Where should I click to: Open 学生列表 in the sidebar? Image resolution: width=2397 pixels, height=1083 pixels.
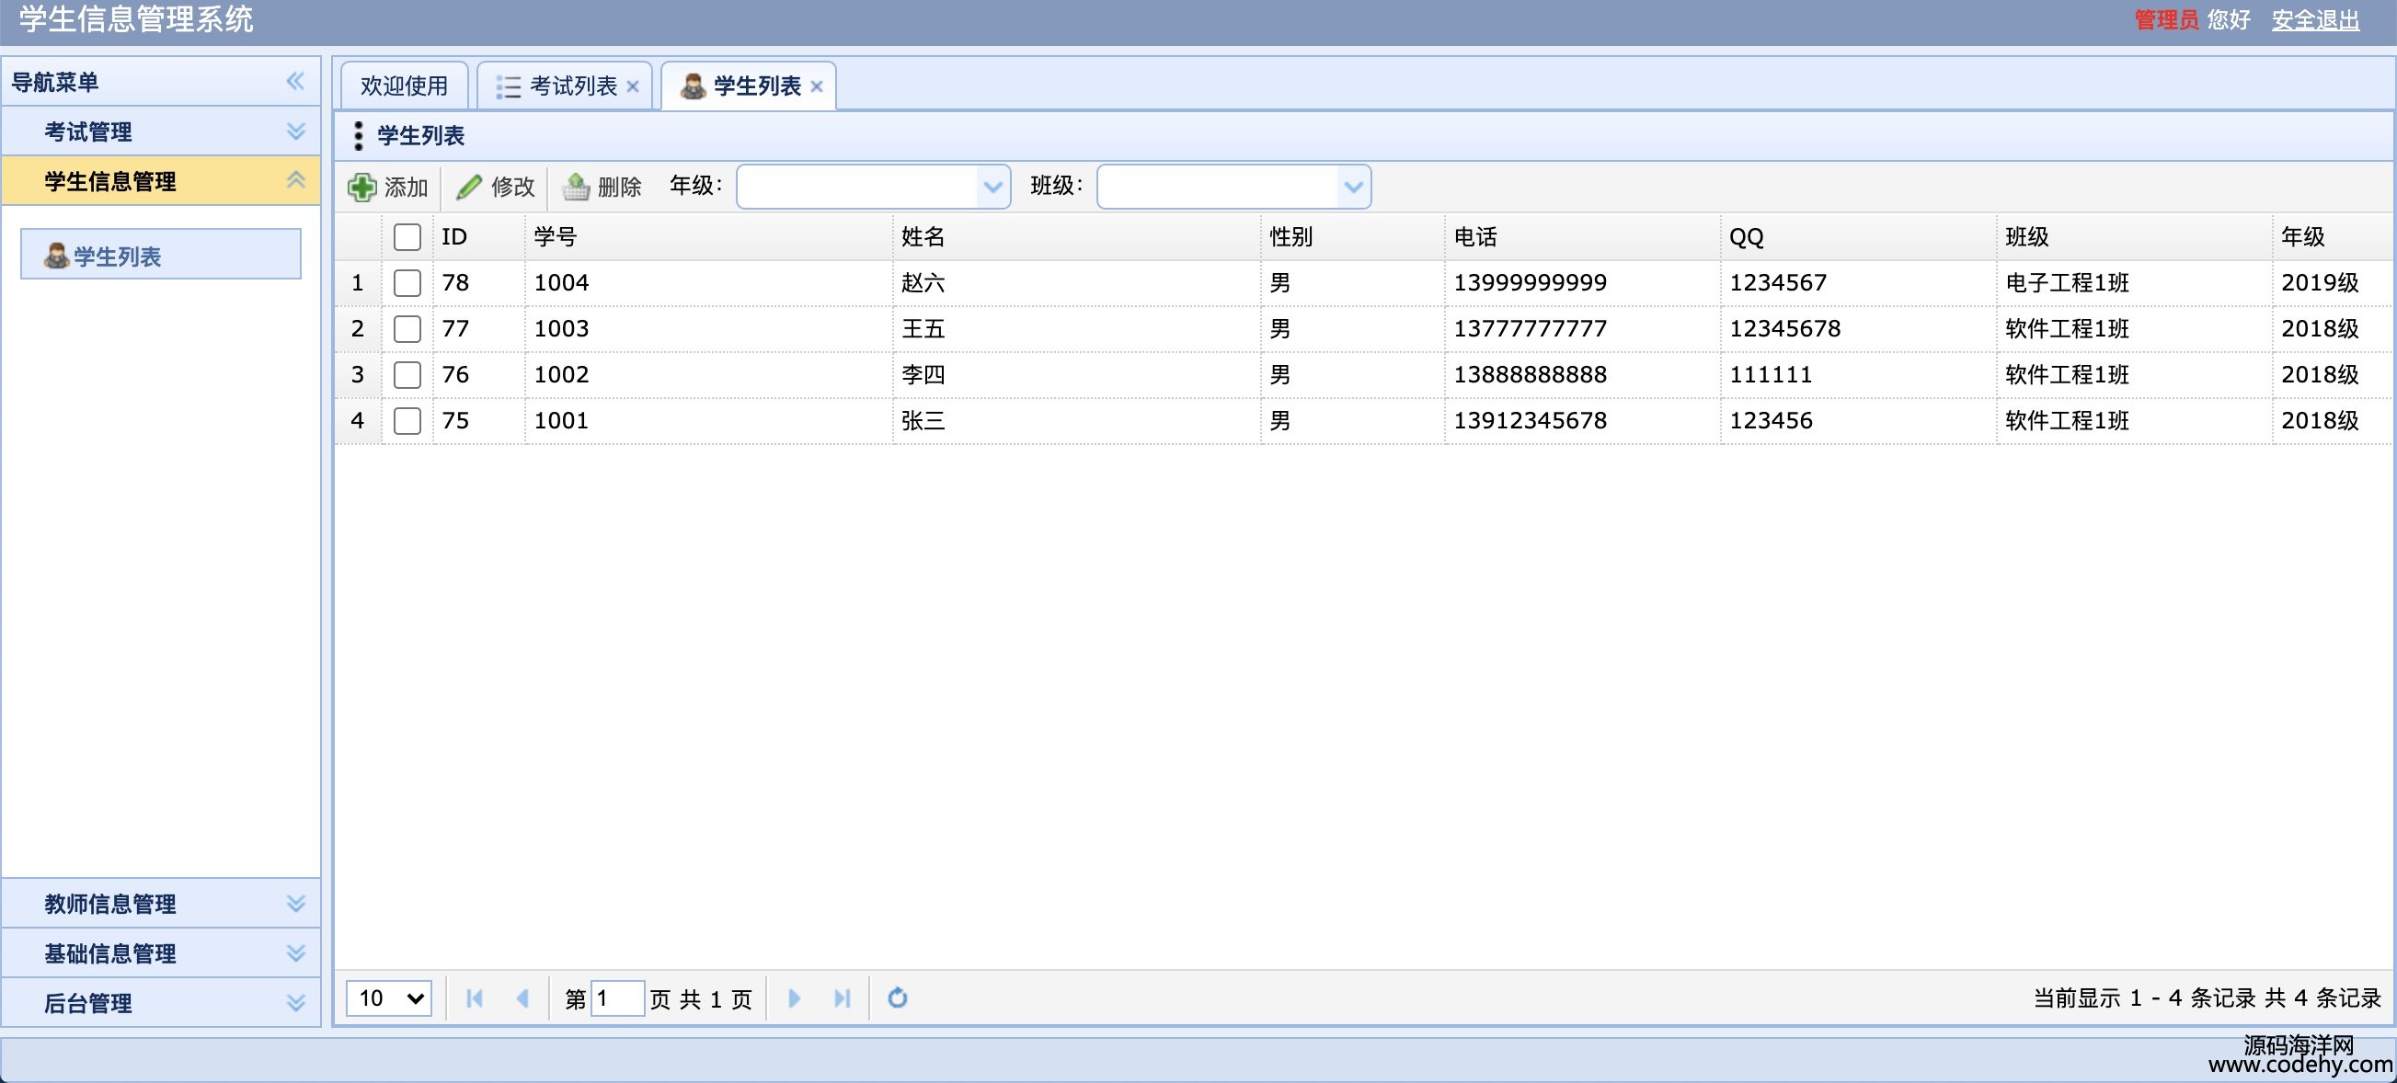click(117, 256)
